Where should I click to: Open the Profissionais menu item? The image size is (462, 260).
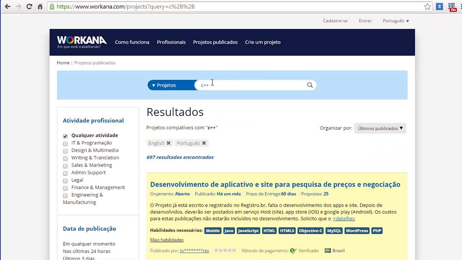pyautogui.click(x=171, y=42)
